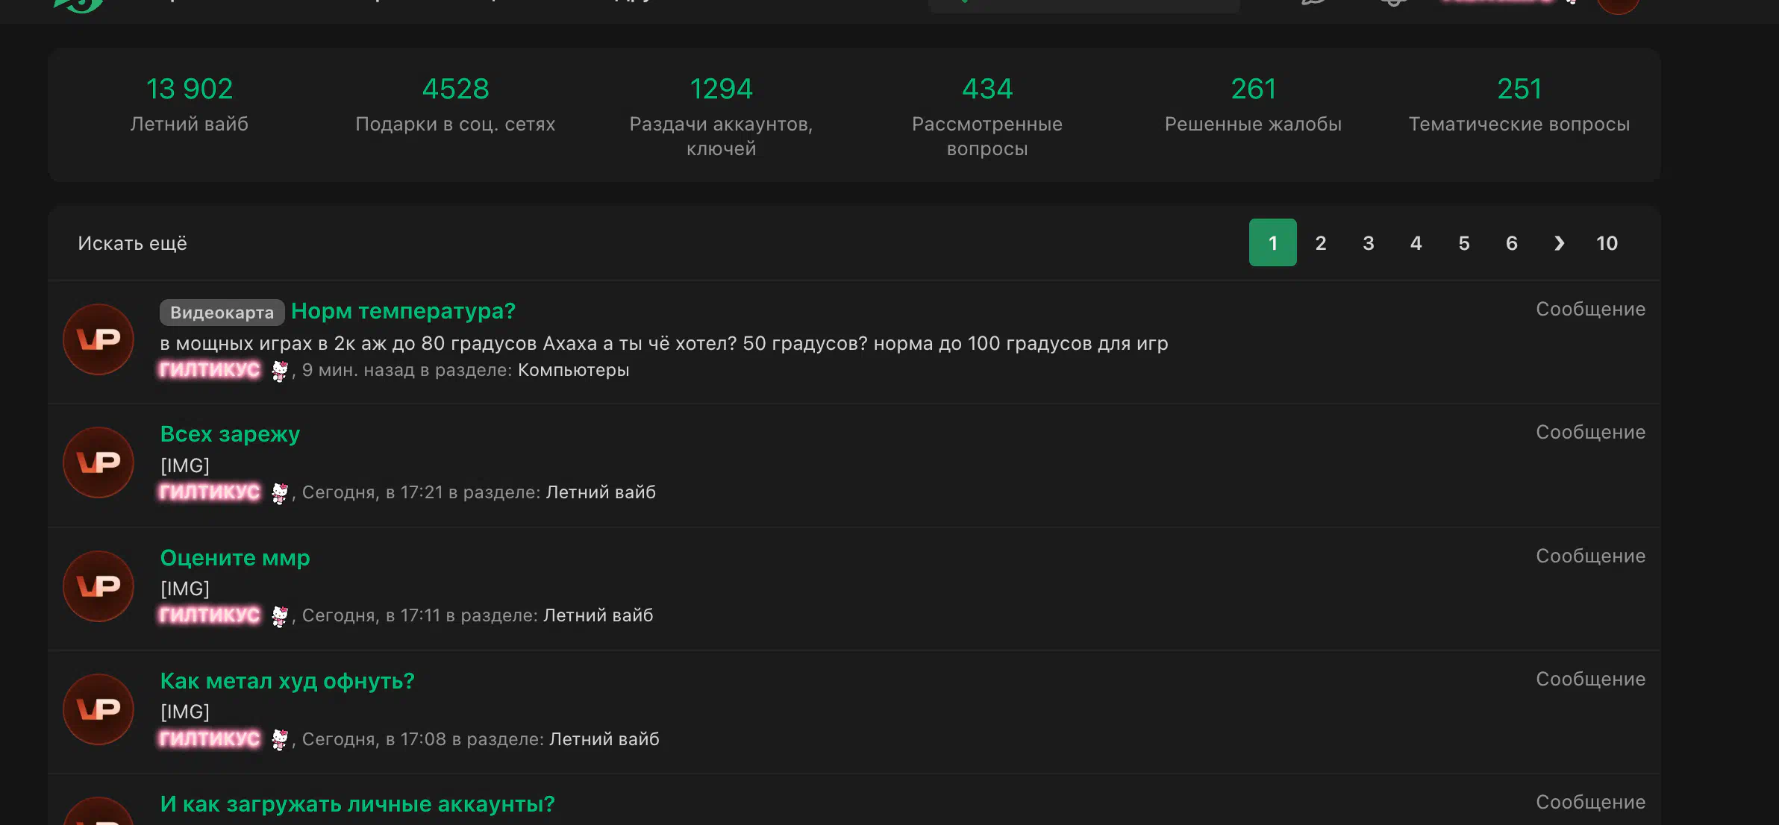The image size is (1779, 825).
Task: Open the avatar next to Норм температура thread
Action: tap(99, 339)
